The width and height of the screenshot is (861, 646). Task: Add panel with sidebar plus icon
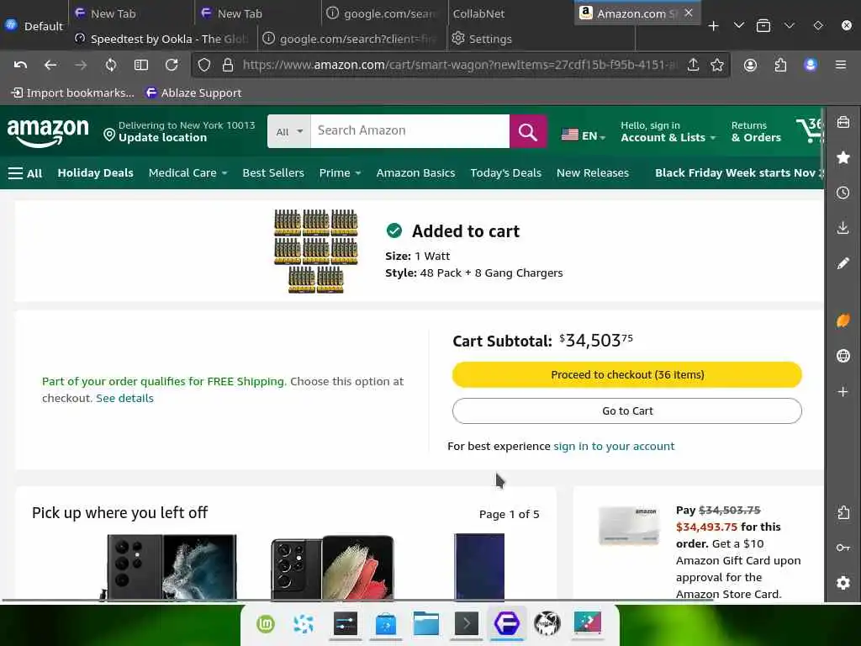[x=843, y=392]
